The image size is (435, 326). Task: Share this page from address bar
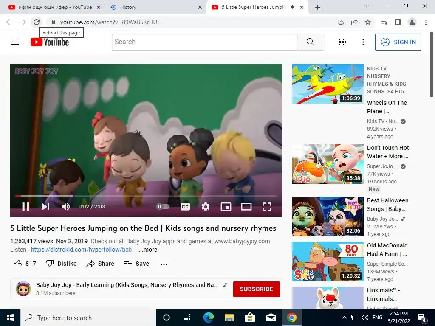coord(354,22)
